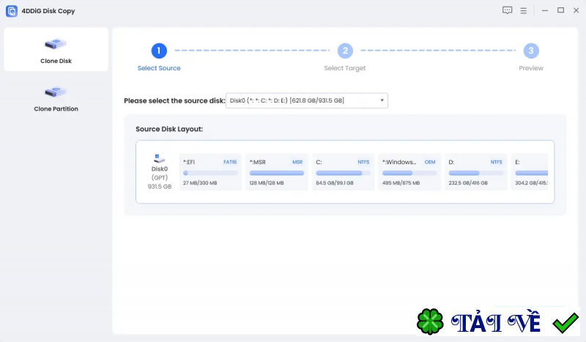Click the 4DDiG Disk Copy app logo
The width and height of the screenshot is (586, 342).
[12, 11]
